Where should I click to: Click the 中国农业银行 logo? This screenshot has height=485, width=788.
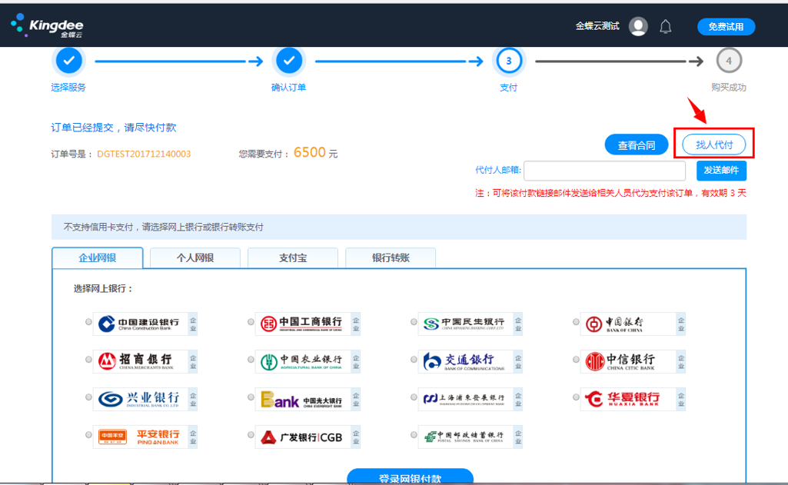point(308,361)
